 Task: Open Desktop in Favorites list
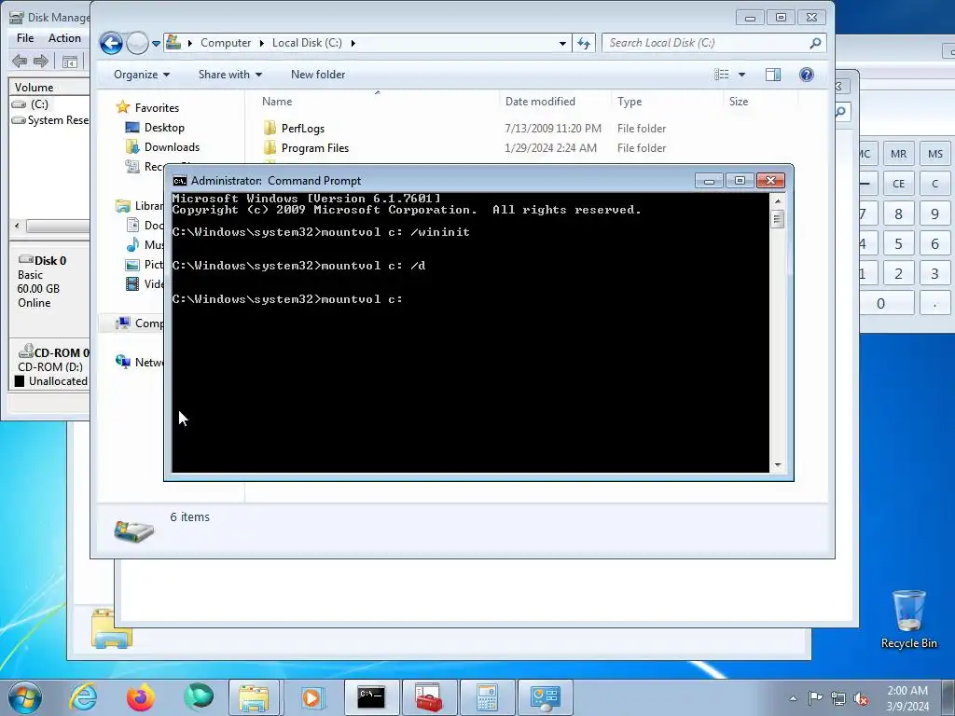pos(164,127)
